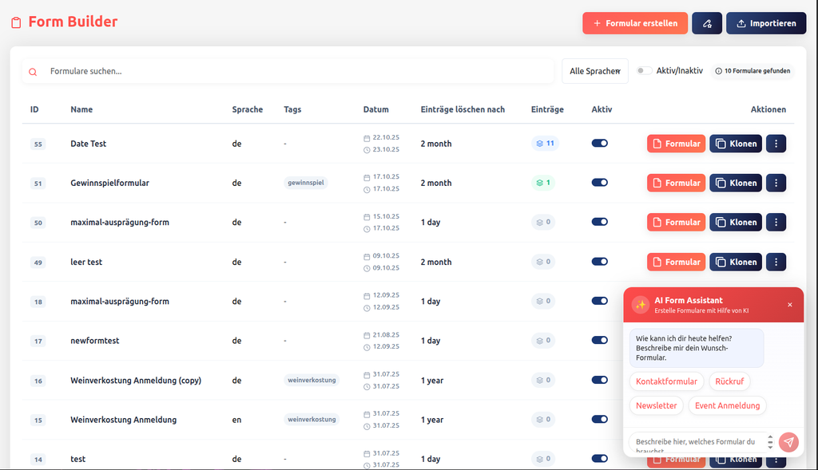The height and width of the screenshot is (470, 818).
Task: Open the three-dot menu for Date Test
Action: [x=776, y=144]
